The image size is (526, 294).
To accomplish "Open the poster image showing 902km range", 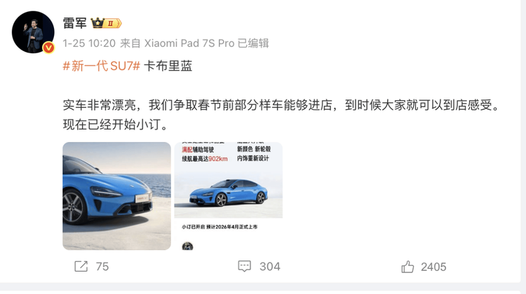I will (229, 196).
